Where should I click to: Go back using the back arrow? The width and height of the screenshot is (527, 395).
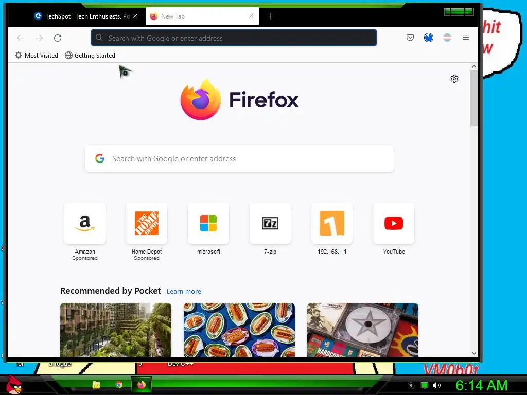[21, 38]
